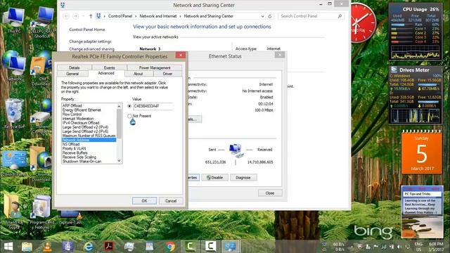
Task: Click refresh icon in Control Panel address bar
Action: 270,16
